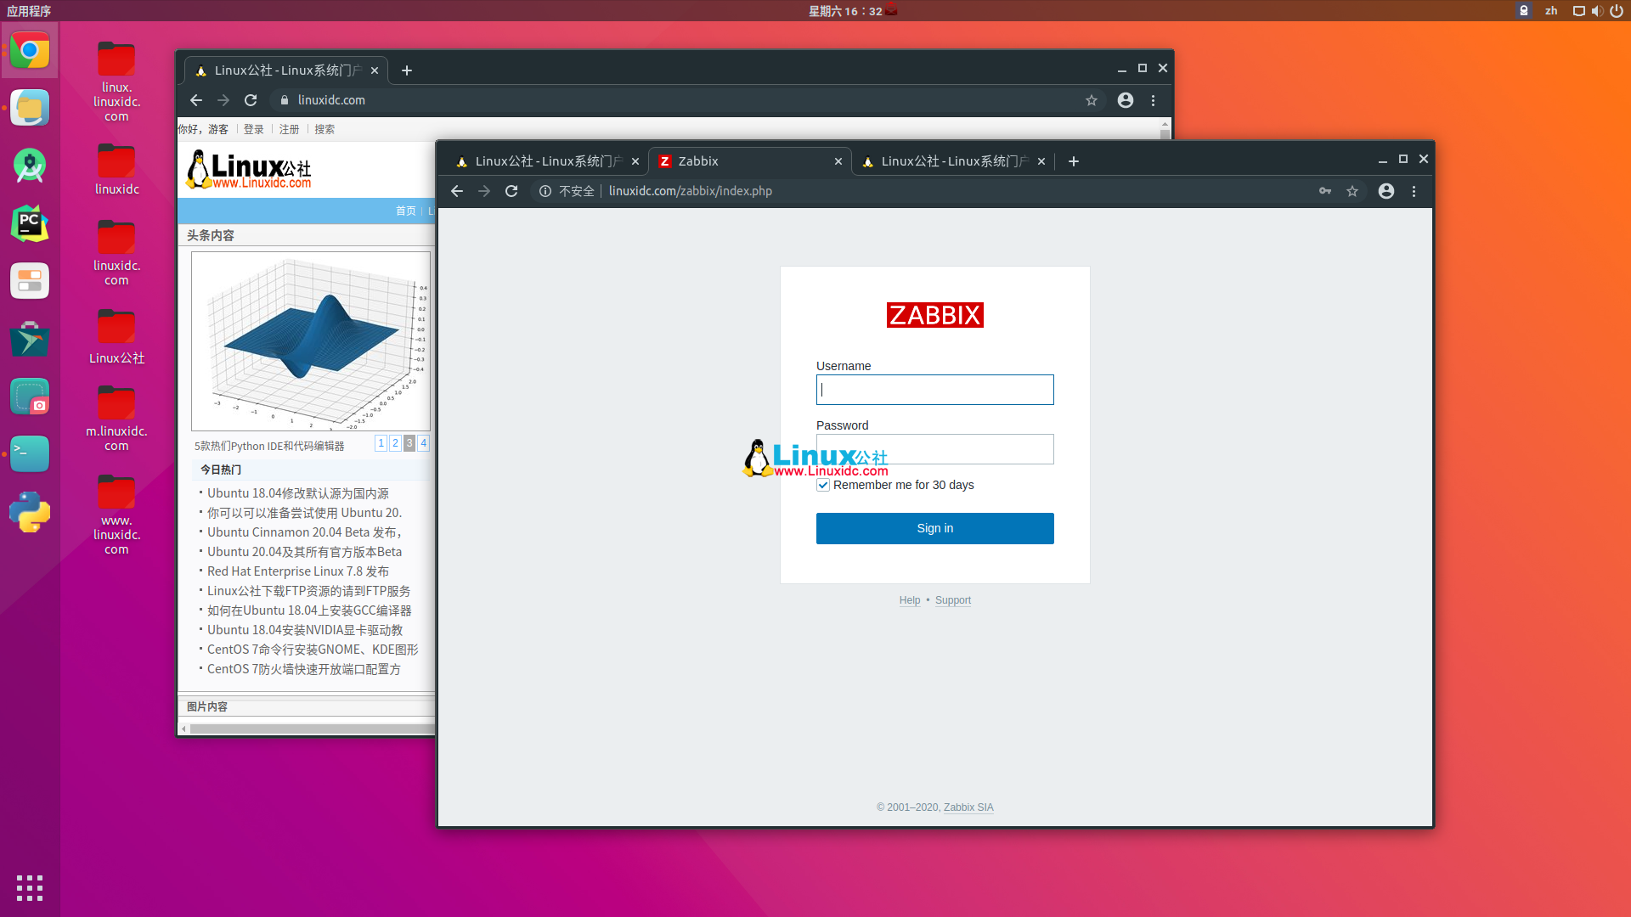1631x917 pixels.
Task: Open the 首页 navigation link
Action: pyautogui.click(x=406, y=211)
